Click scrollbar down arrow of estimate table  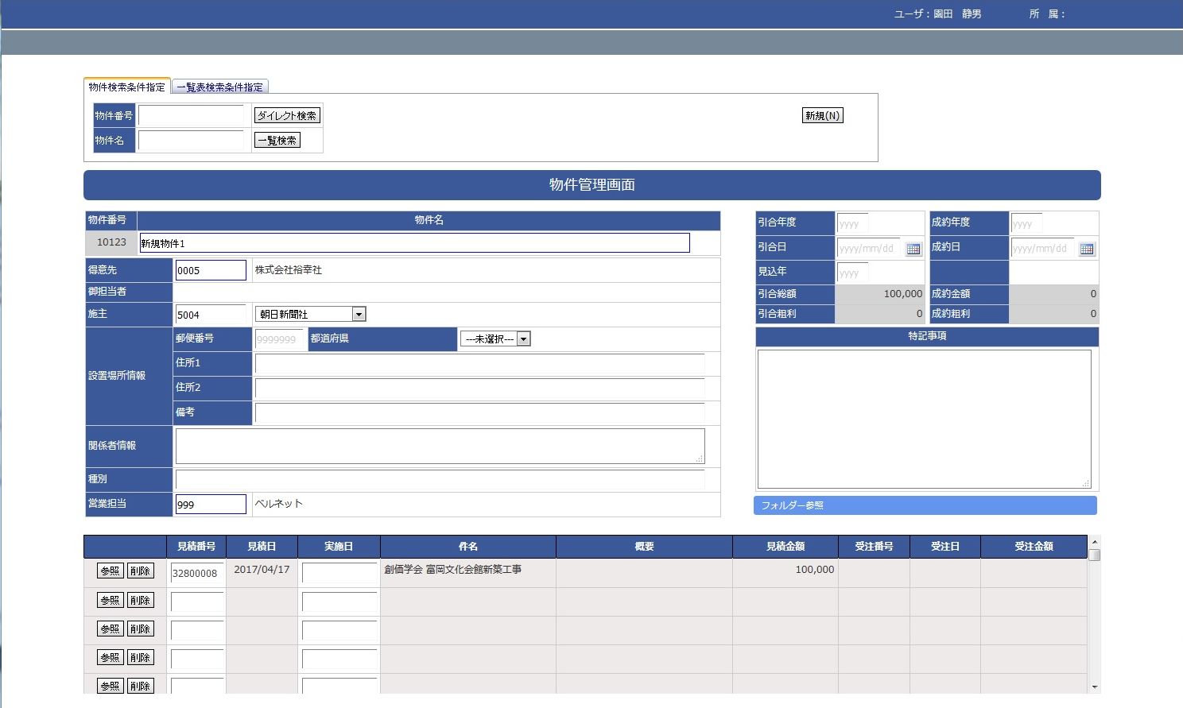(x=1095, y=687)
